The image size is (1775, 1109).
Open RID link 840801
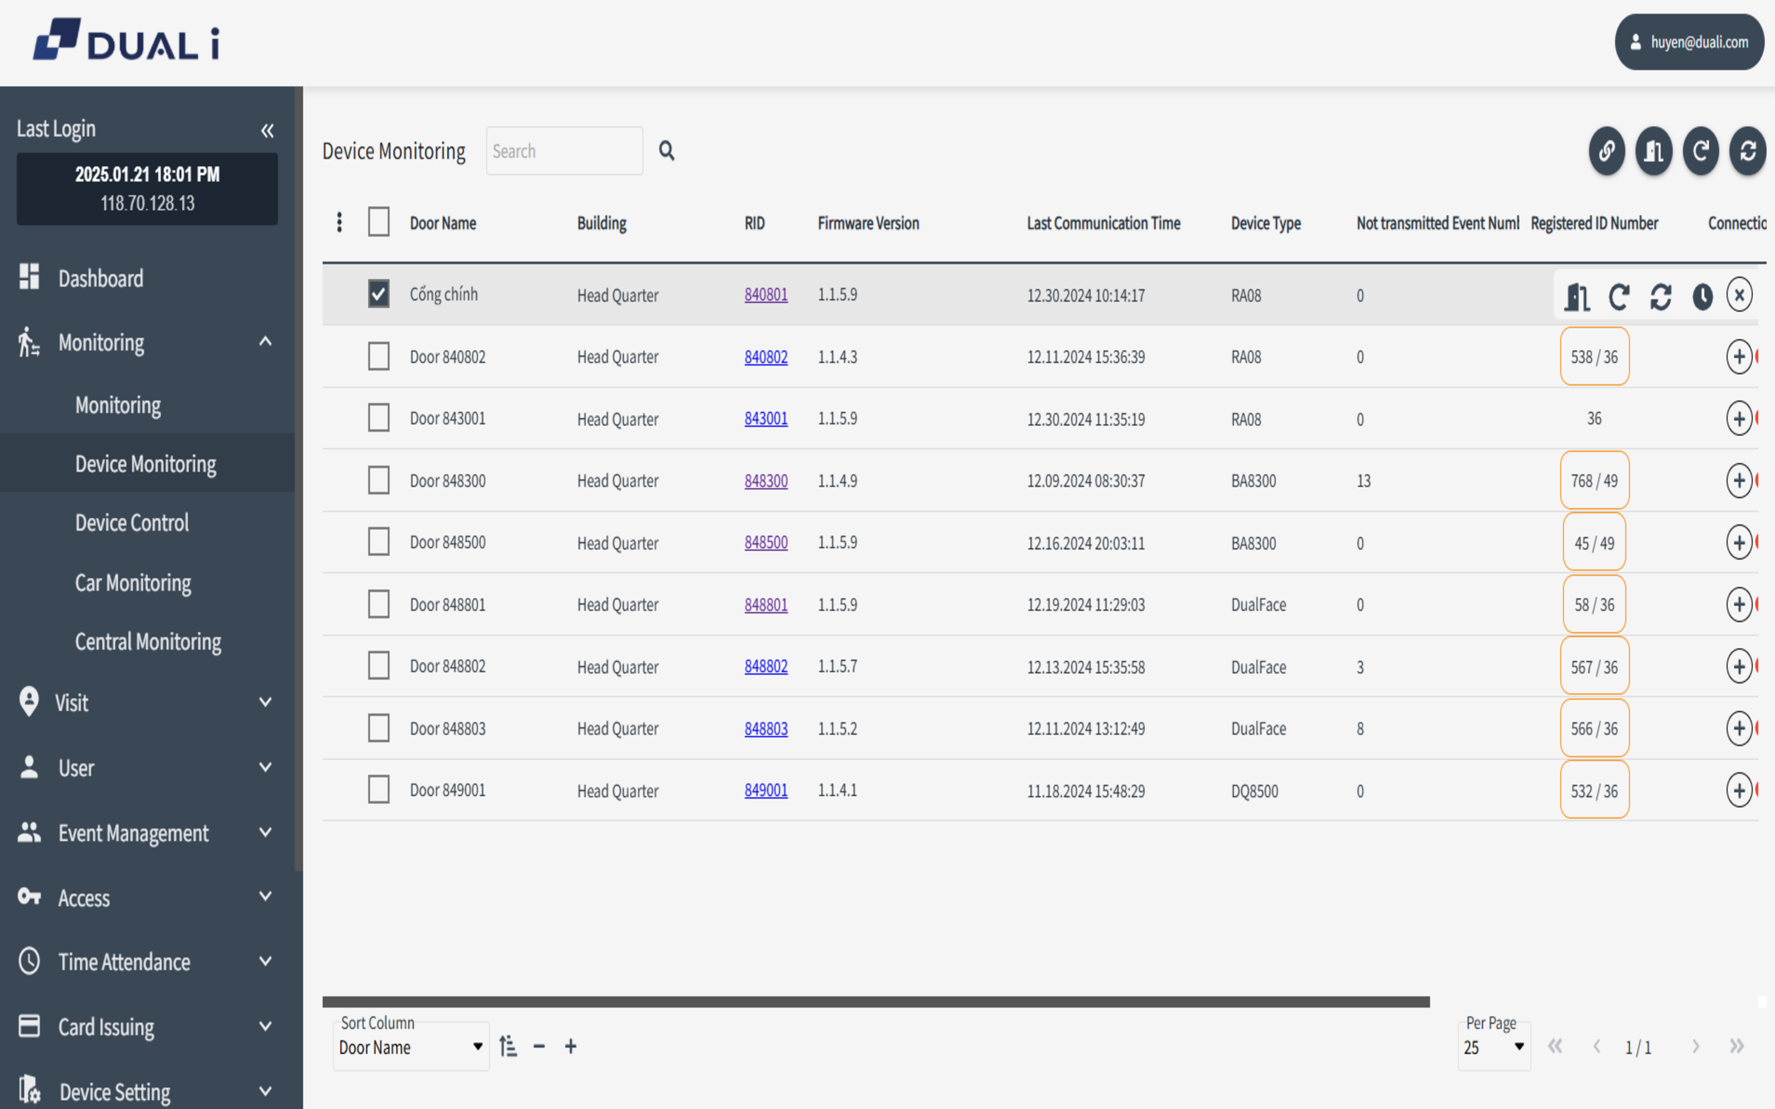(766, 294)
